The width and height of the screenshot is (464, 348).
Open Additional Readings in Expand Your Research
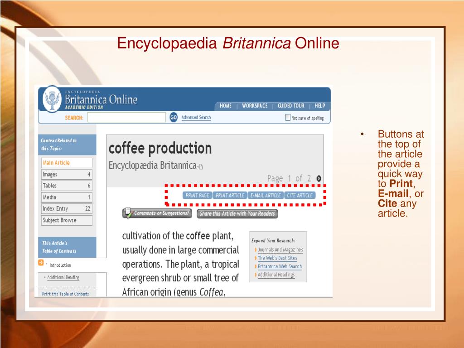point(276,275)
